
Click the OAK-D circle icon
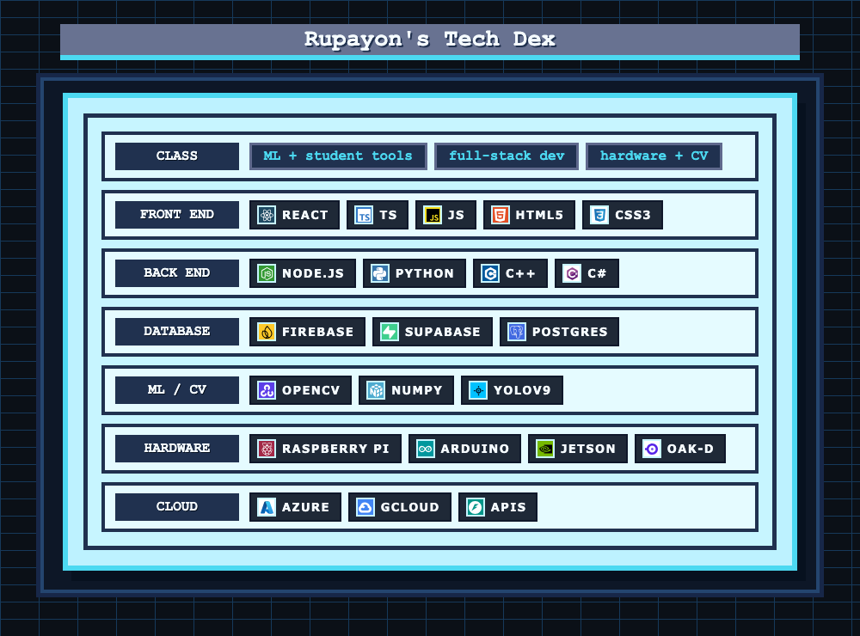point(652,449)
